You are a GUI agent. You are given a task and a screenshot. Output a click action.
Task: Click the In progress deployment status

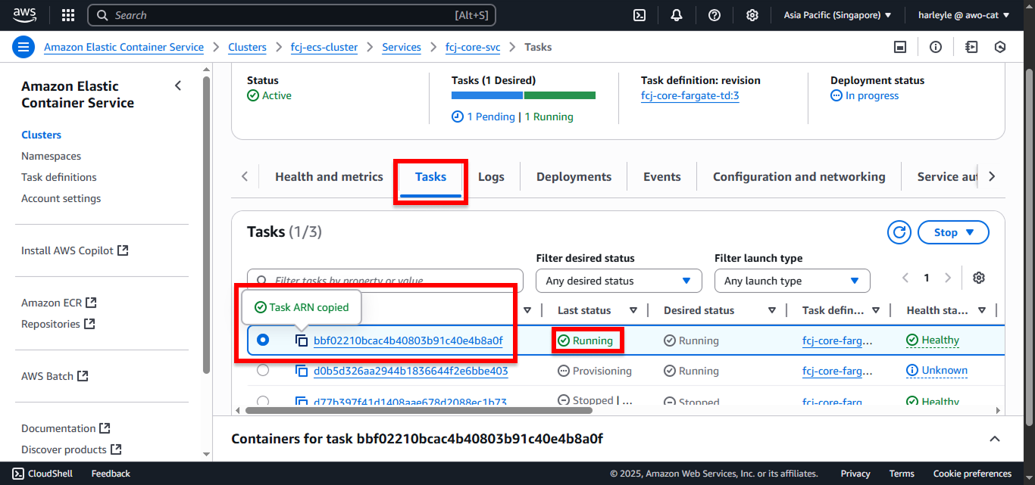click(865, 95)
